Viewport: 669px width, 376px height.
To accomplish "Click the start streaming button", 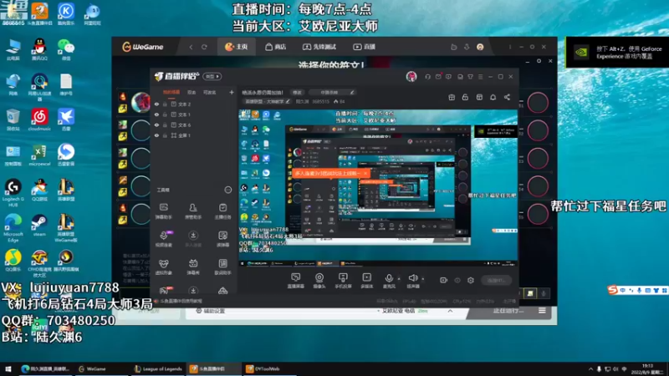I will click(x=496, y=280).
